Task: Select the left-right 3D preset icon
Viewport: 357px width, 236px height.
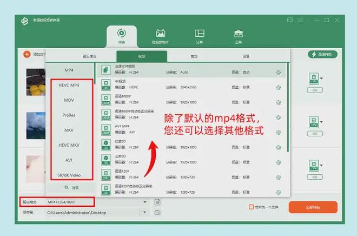Action: [x=106, y=160]
